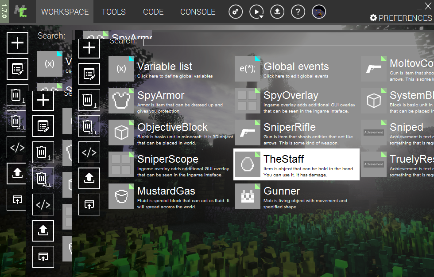
Task: Select the SpyOverlay overlay element
Action: click(297, 101)
